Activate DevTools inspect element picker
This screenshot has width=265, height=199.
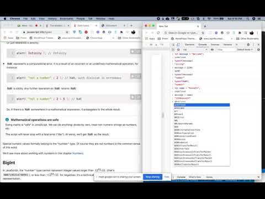pos(173,45)
